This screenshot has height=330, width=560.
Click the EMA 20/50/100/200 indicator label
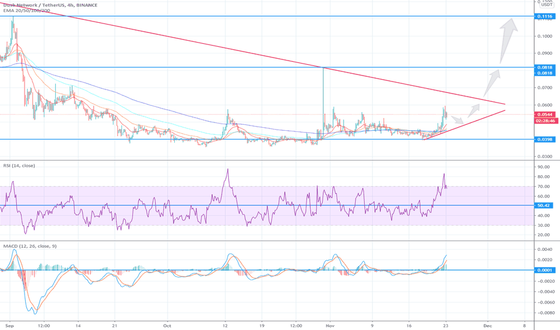26,10
